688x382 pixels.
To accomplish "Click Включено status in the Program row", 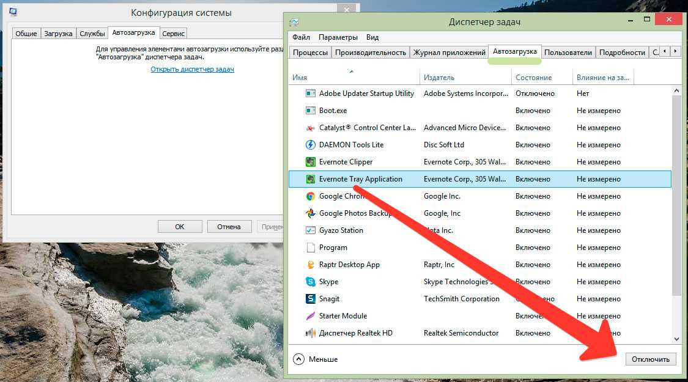I will pos(533,248).
